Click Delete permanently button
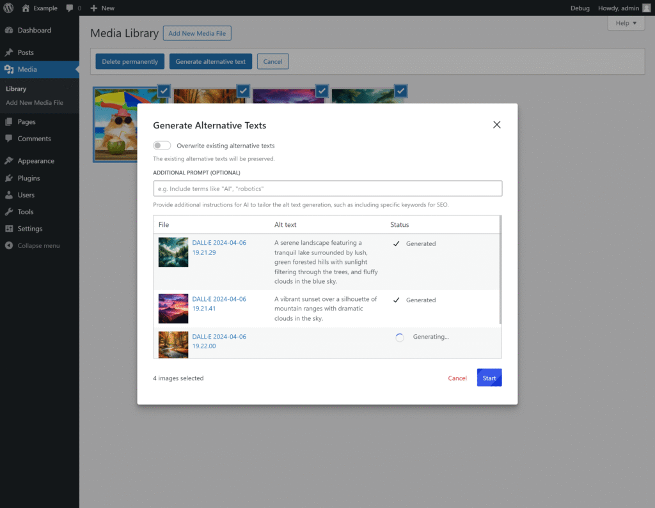655x508 pixels. coord(130,61)
